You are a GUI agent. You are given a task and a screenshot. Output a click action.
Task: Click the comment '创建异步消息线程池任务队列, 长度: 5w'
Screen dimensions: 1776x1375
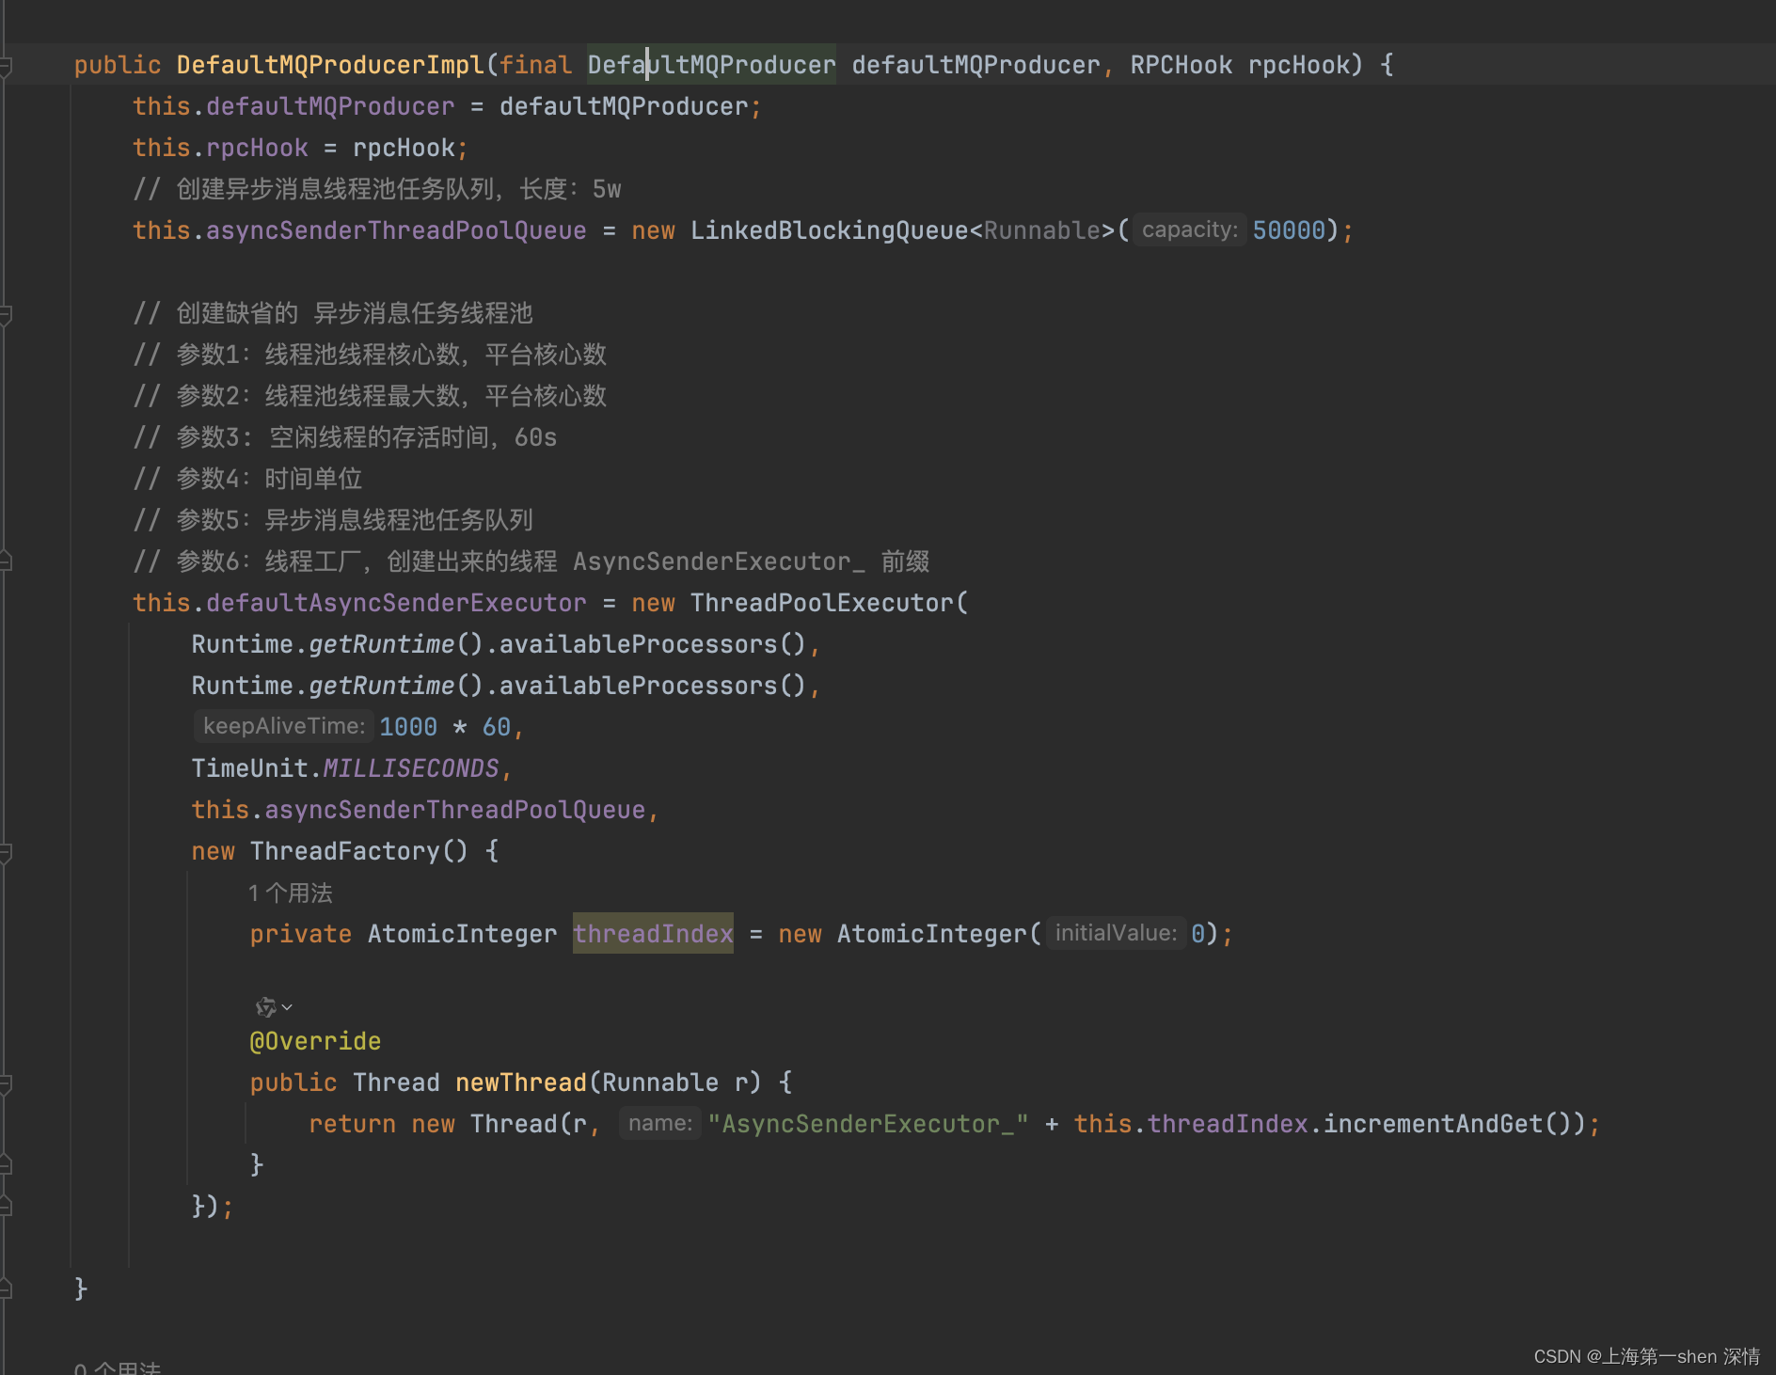tap(377, 189)
